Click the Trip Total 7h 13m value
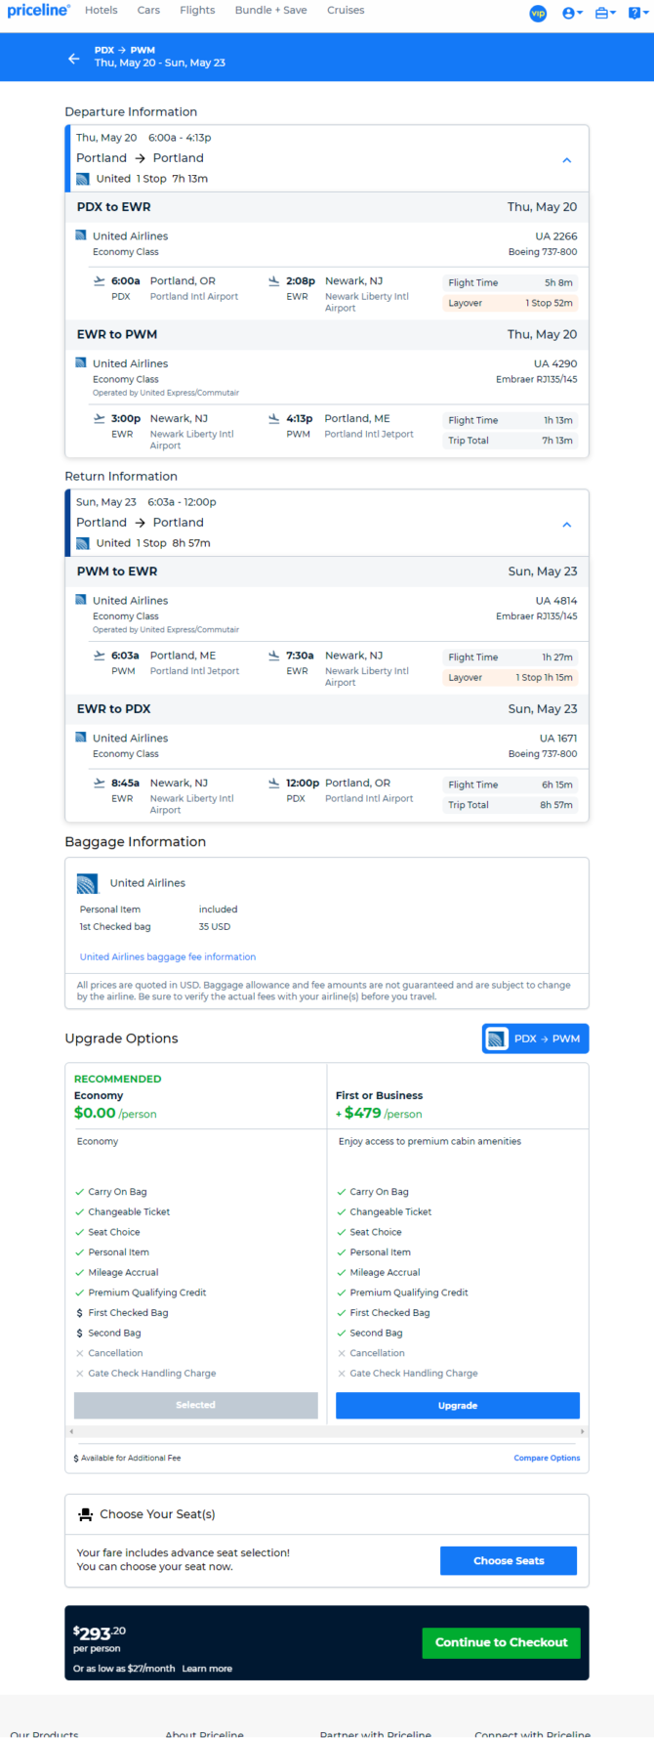Viewport: 654px width, 1738px height. click(x=557, y=441)
